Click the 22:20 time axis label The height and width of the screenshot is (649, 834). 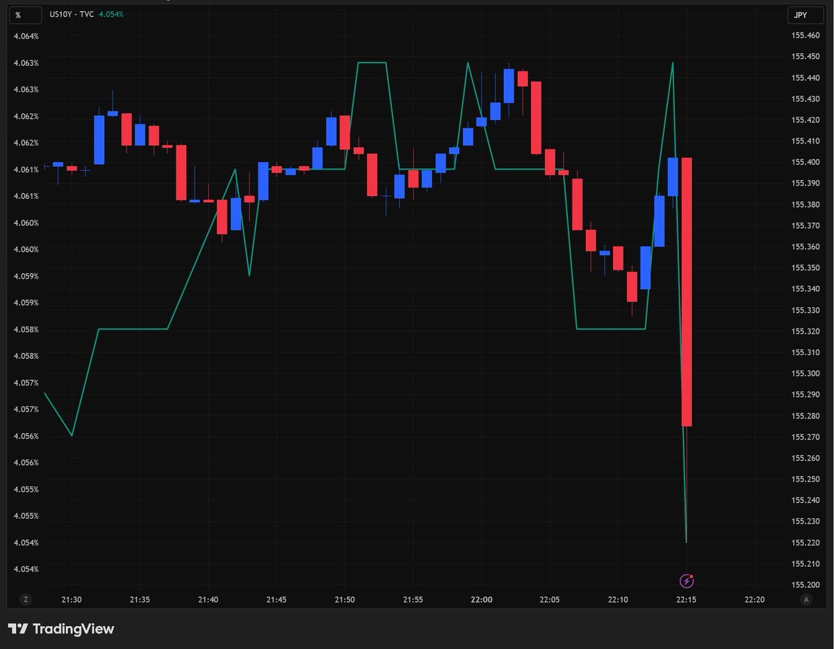[x=755, y=600]
